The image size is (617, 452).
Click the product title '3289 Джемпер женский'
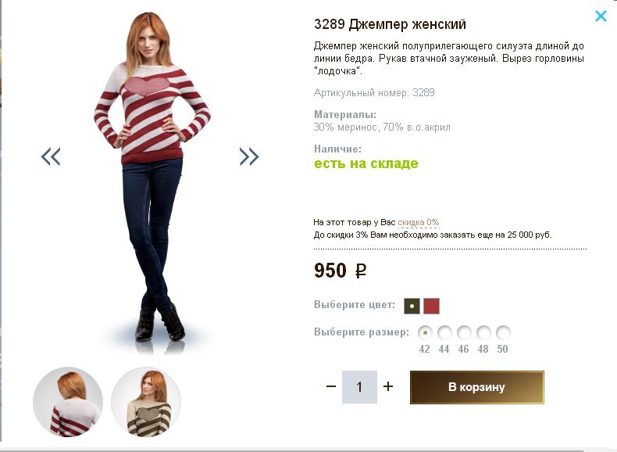(x=390, y=25)
